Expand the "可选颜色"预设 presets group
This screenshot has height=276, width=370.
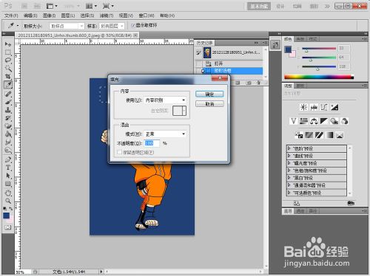pyautogui.click(x=289, y=193)
